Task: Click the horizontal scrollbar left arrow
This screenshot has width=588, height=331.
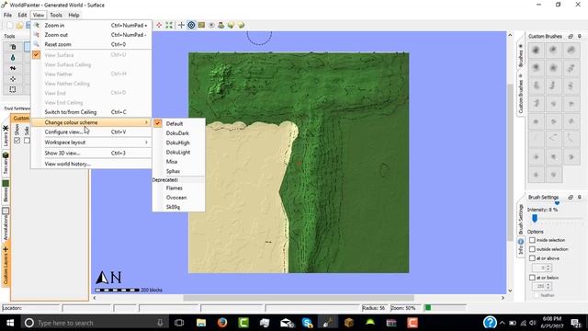Action: pos(95,298)
